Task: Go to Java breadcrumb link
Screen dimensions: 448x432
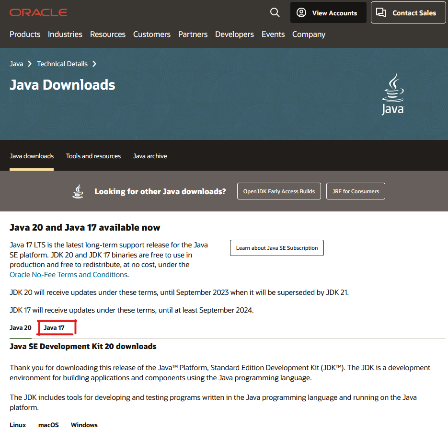Action: 16,64
